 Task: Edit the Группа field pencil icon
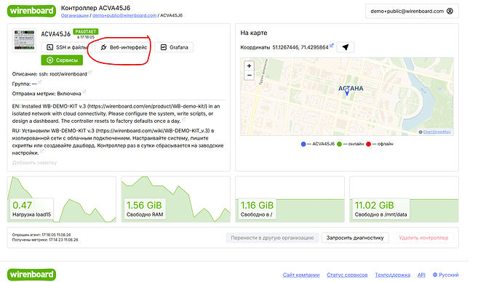40,82
